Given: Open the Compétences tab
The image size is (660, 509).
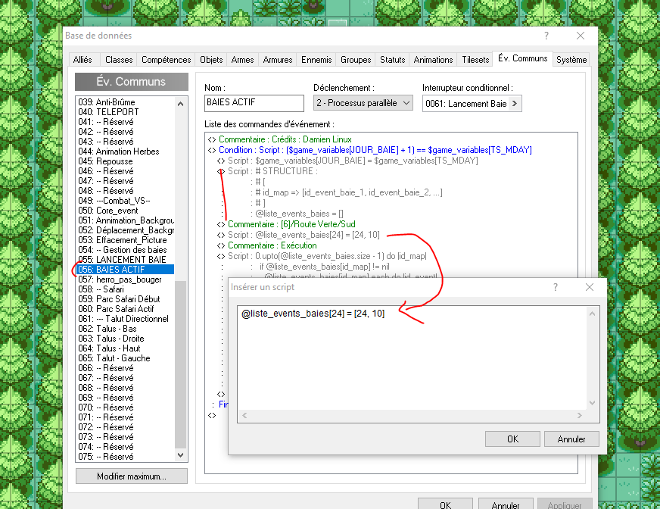Looking at the screenshot, I should point(166,60).
